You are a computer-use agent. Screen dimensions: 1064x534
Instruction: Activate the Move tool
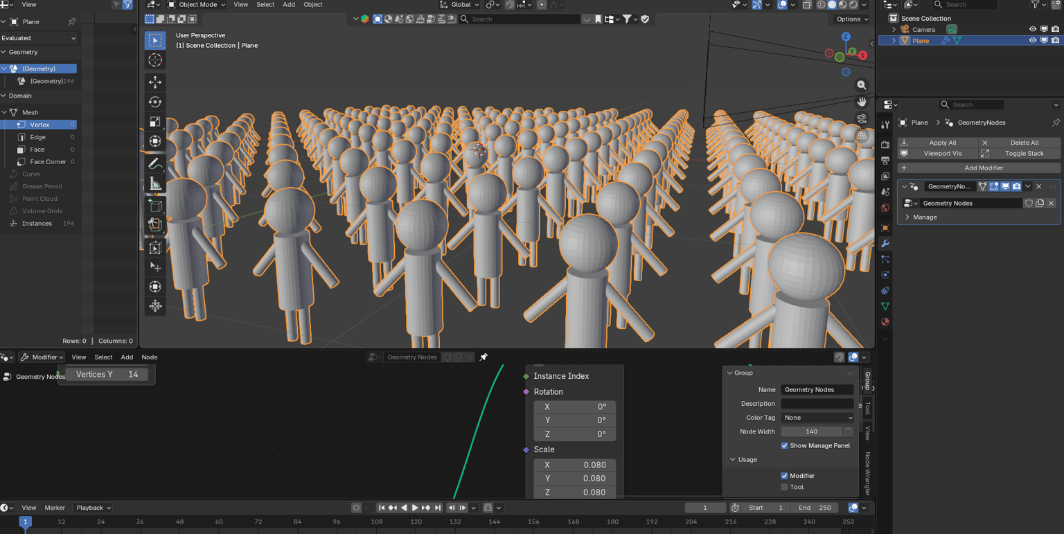[155, 82]
